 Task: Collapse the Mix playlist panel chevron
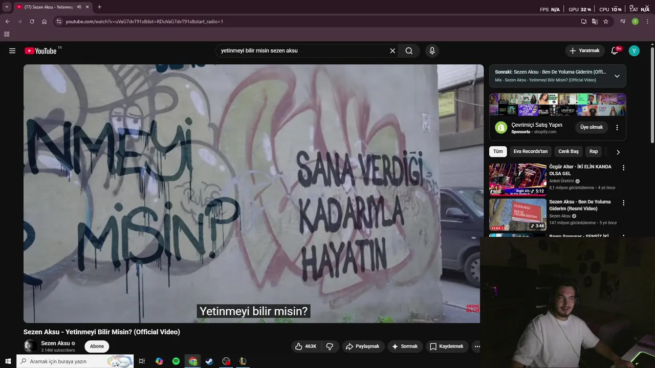click(x=617, y=76)
